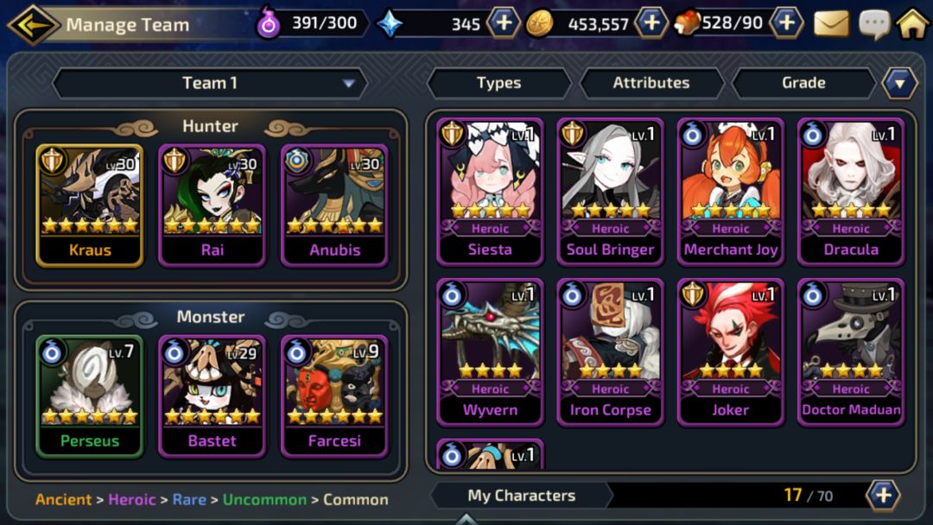
Task: Add gems with the plus button
Action: (504, 23)
